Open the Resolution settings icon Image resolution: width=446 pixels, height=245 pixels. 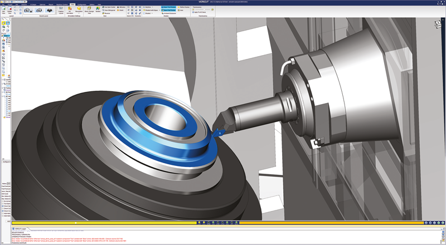click(79, 10)
